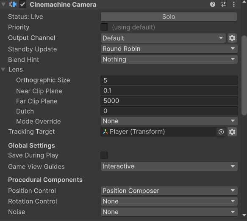Click the Global Settings heading

pos(31,146)
